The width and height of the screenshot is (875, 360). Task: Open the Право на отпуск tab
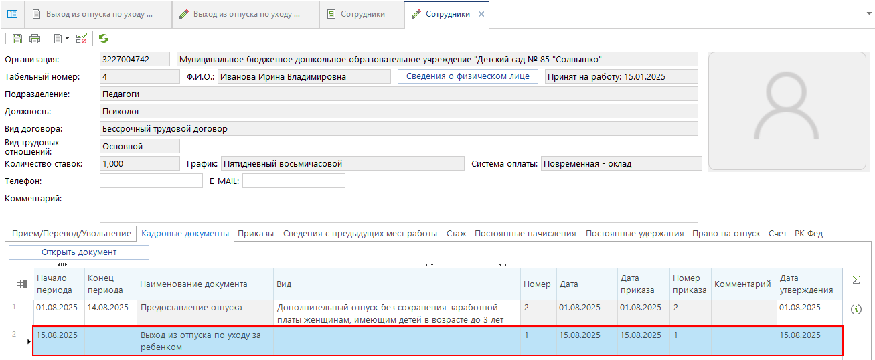[x=726, y=234]
